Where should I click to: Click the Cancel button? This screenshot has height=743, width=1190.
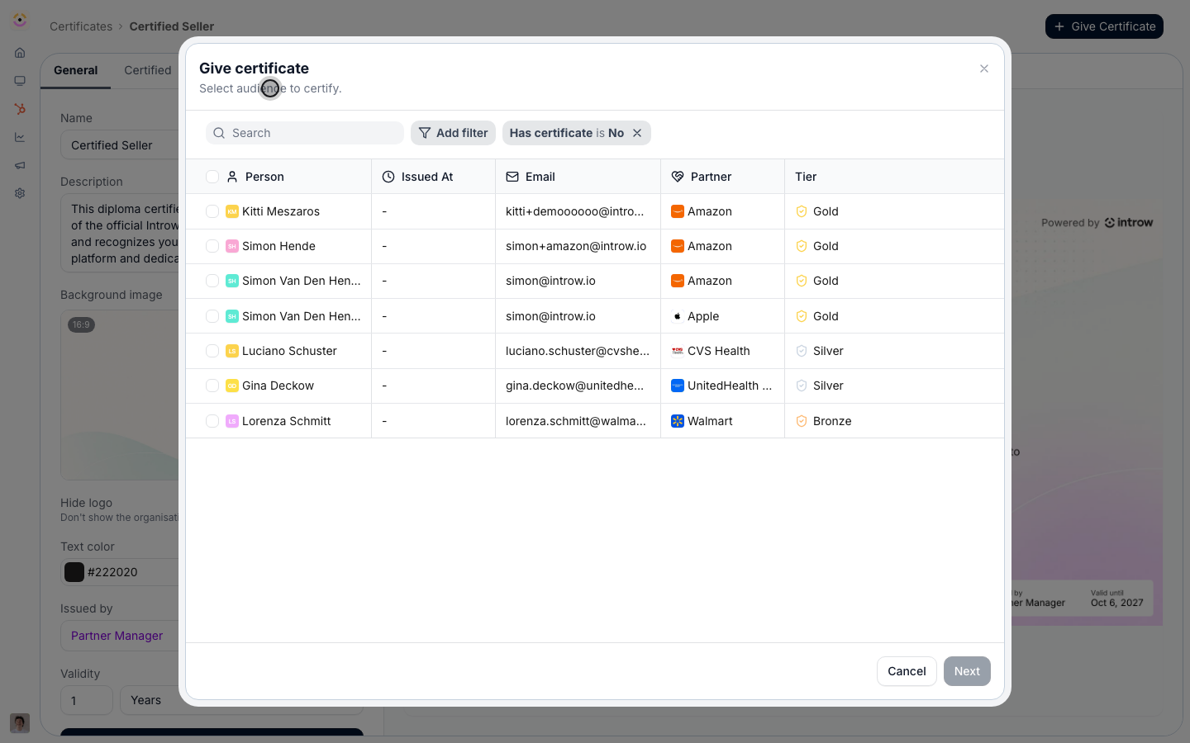tap(907, 671)
